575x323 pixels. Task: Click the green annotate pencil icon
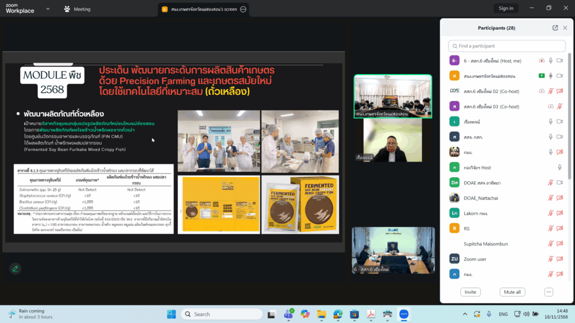pyautogui.click(x=15, y=269)
